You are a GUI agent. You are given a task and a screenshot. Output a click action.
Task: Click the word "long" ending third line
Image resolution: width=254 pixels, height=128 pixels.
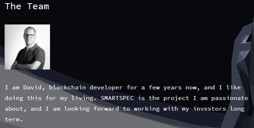[237, 109]
